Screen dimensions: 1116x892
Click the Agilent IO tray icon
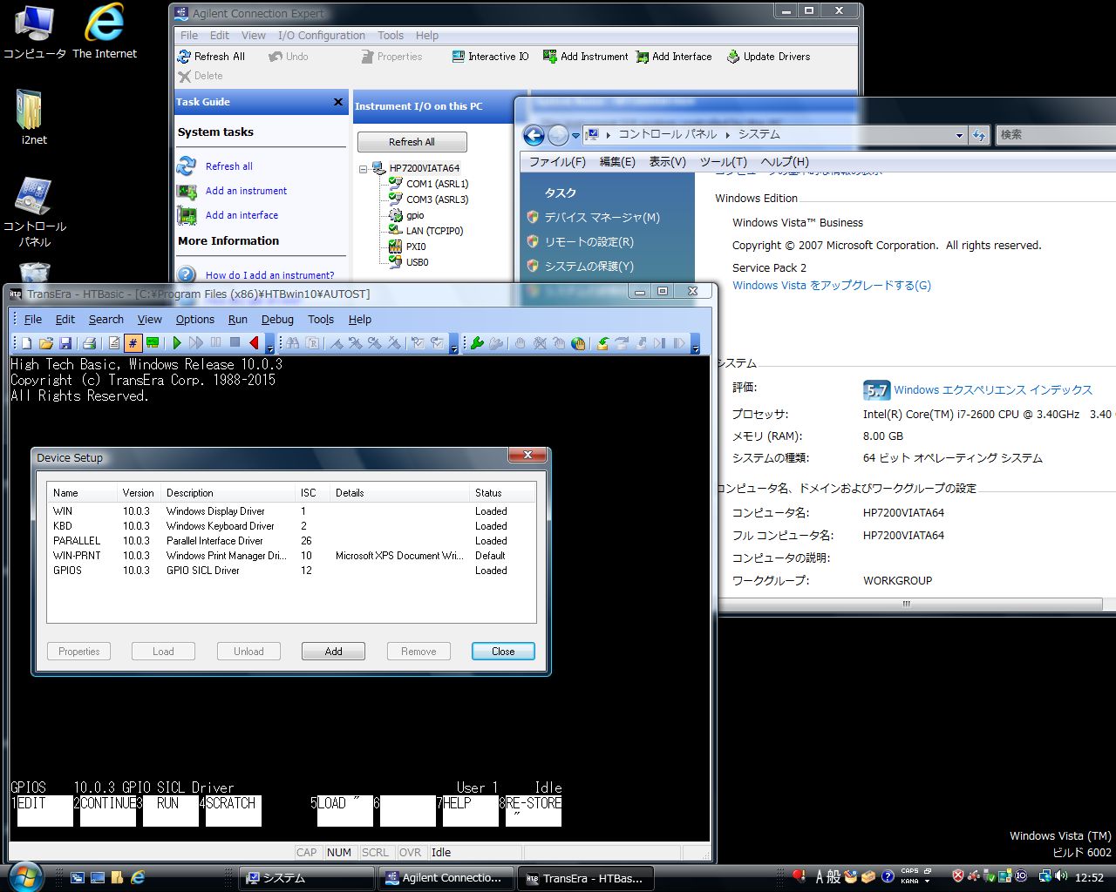click(x=1020, y=876)
